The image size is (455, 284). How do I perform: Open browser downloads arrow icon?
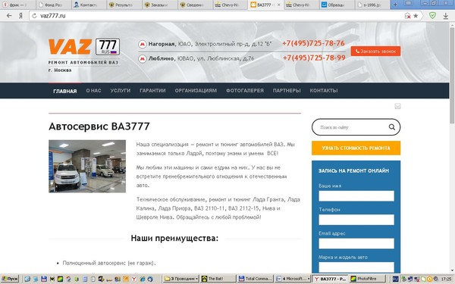pyautogui.click(x=445, y=16)
